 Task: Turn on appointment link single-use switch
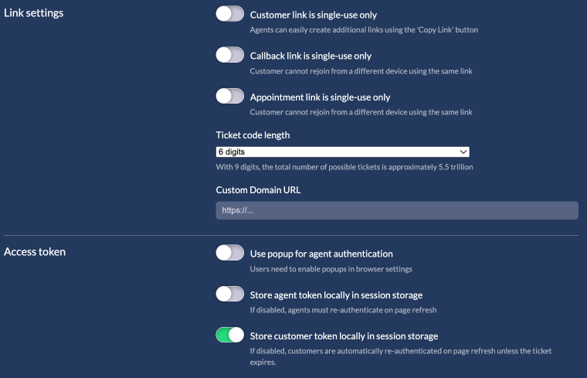pos(229,97)
